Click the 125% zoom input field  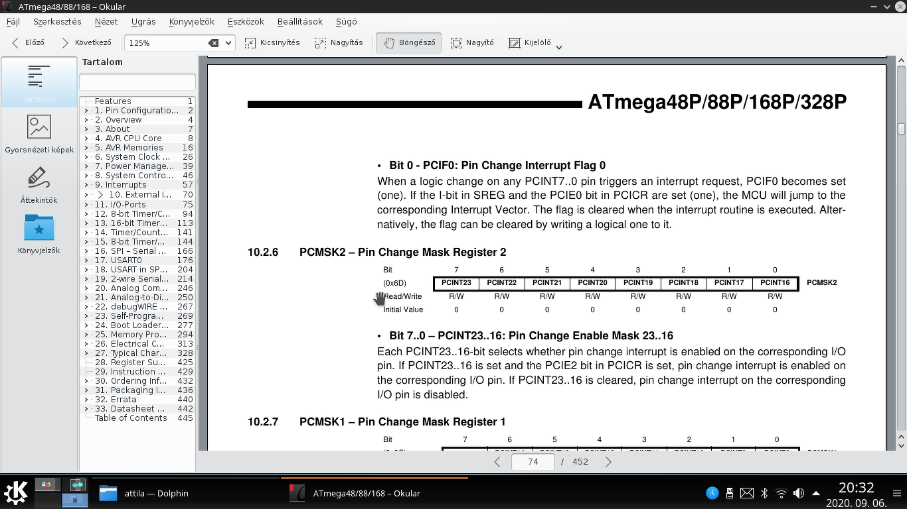point(166,43)
